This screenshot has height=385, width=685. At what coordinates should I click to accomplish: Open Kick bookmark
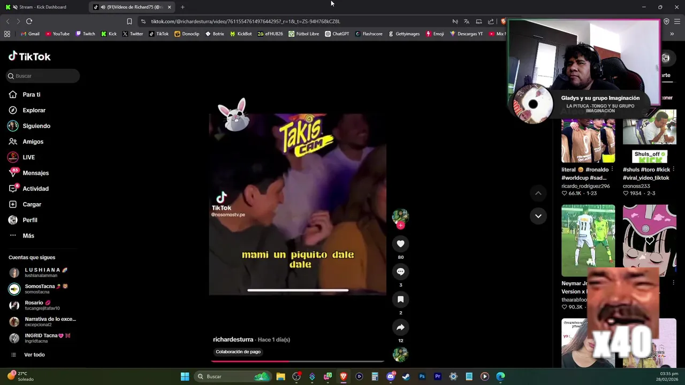point(109,34)
